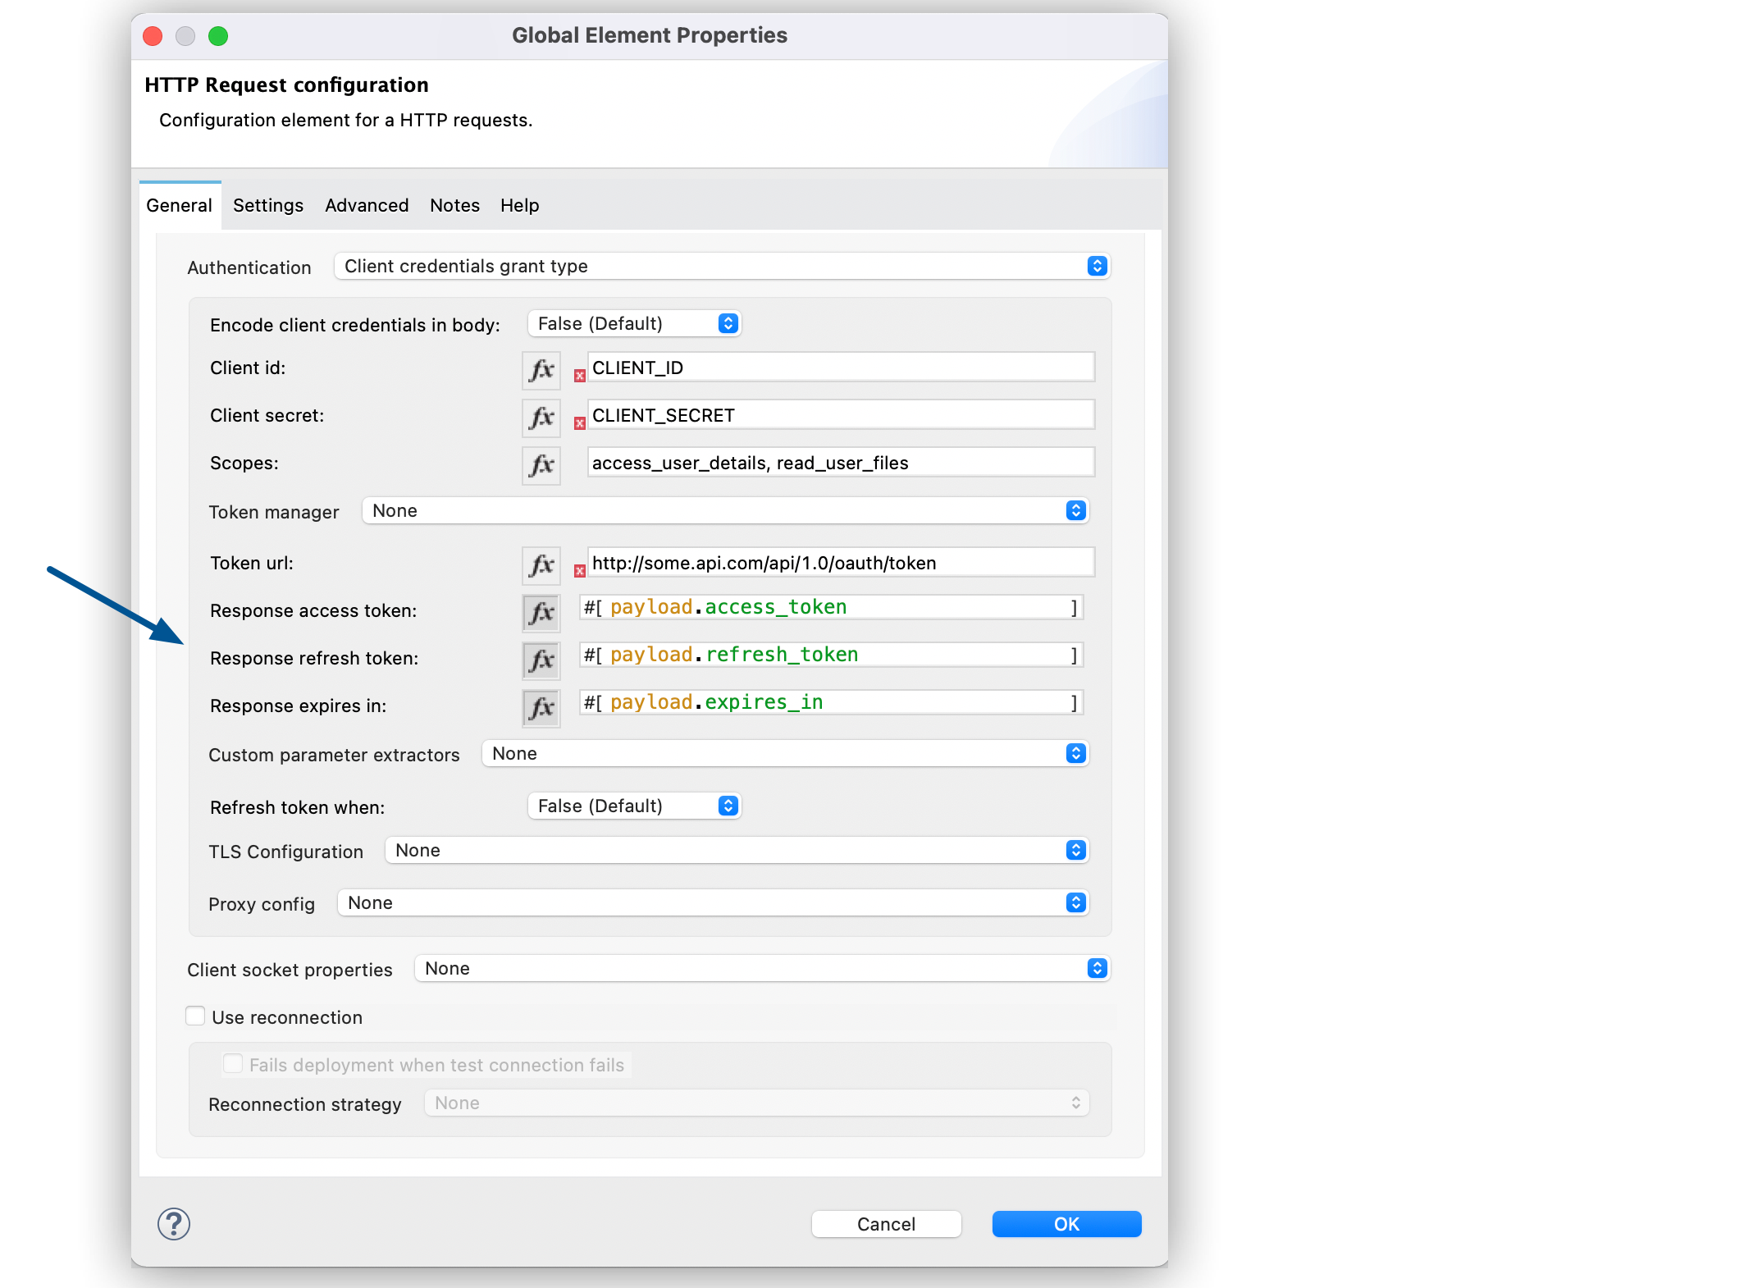This screenshot has width=1757, height=1288.
Task: Click the fx icon next to Response expires in
Action: [541, 706]
